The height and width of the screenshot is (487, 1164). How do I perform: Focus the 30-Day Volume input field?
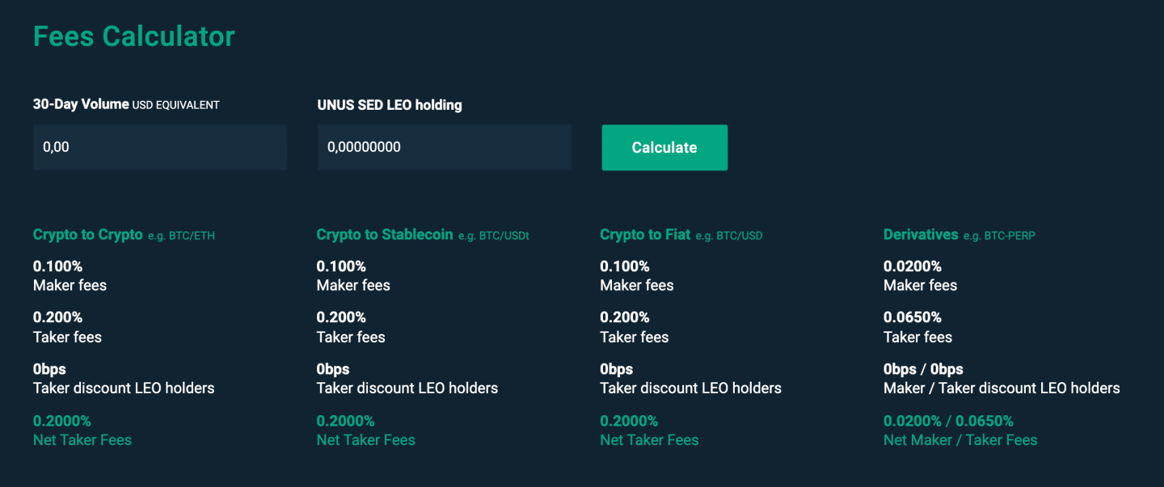click(160, 147)
